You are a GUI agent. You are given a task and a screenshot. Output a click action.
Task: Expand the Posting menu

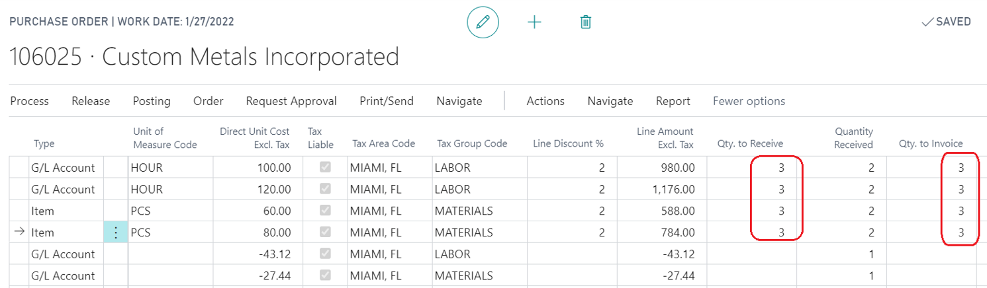pos(152,101)
